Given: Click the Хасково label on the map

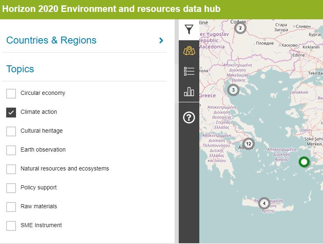Looking at the screenshot, I should click(x=289, y=45).
